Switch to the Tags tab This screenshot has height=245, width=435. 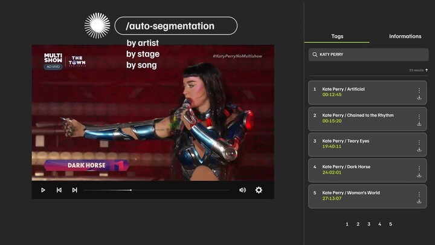[337, 36]
